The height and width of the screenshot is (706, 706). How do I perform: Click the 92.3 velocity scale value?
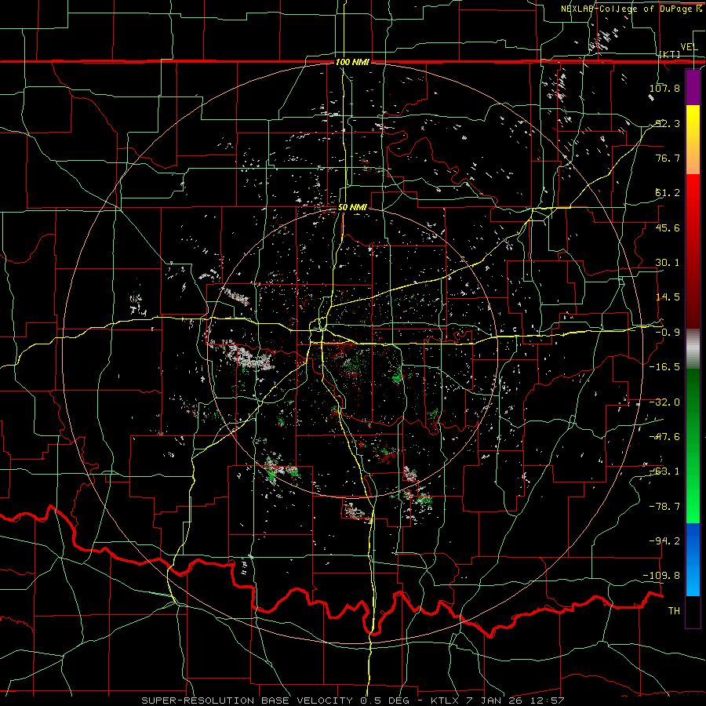point(668,123)
